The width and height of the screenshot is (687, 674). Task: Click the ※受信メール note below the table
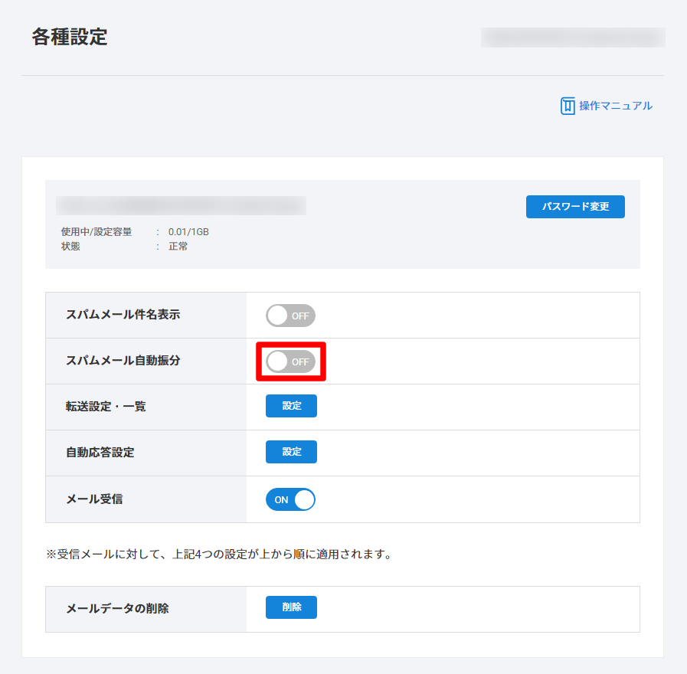tap(219, 554)
